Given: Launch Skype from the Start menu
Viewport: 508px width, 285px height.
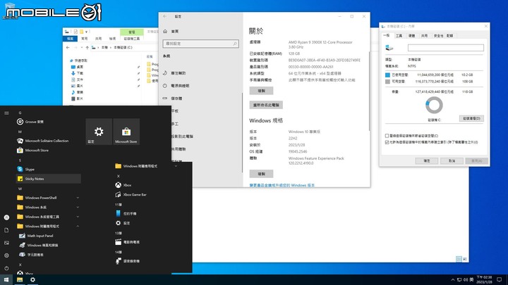Looking at the screenshot, I should click(25, 170).
